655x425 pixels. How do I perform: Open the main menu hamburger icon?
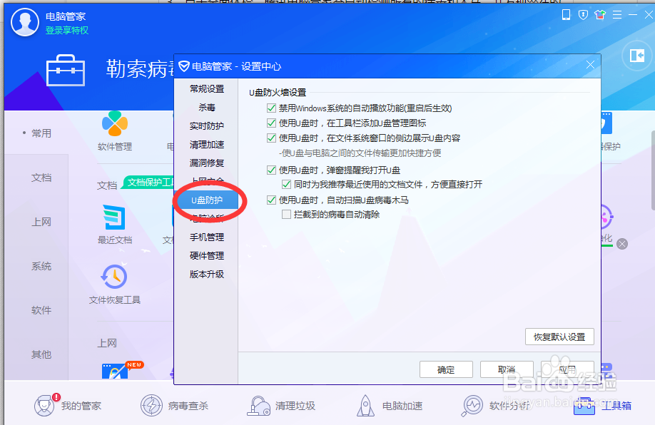(617, 15)
